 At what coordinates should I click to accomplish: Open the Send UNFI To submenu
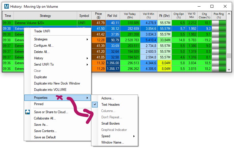(44, 64)
